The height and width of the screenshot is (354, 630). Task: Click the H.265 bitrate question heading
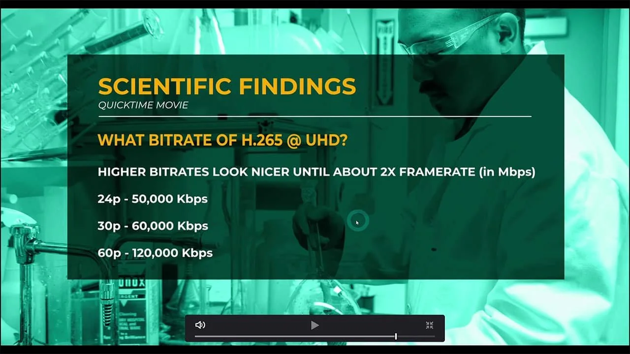click(222, 140)
